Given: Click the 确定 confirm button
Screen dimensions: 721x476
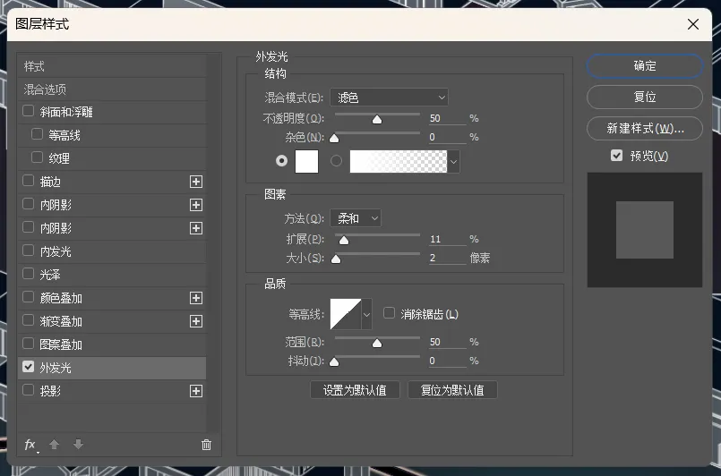Looking at the screenshot, I should (644, 66).
